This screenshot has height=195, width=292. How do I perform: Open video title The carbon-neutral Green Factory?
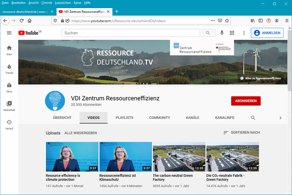[x=173, y=178]
